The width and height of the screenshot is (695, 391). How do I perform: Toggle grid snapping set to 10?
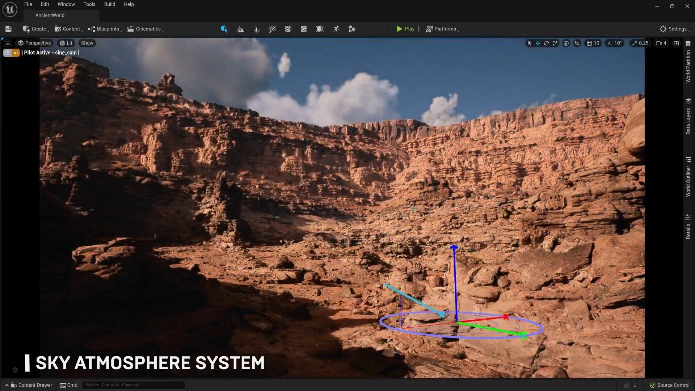[x=593, y=43]
